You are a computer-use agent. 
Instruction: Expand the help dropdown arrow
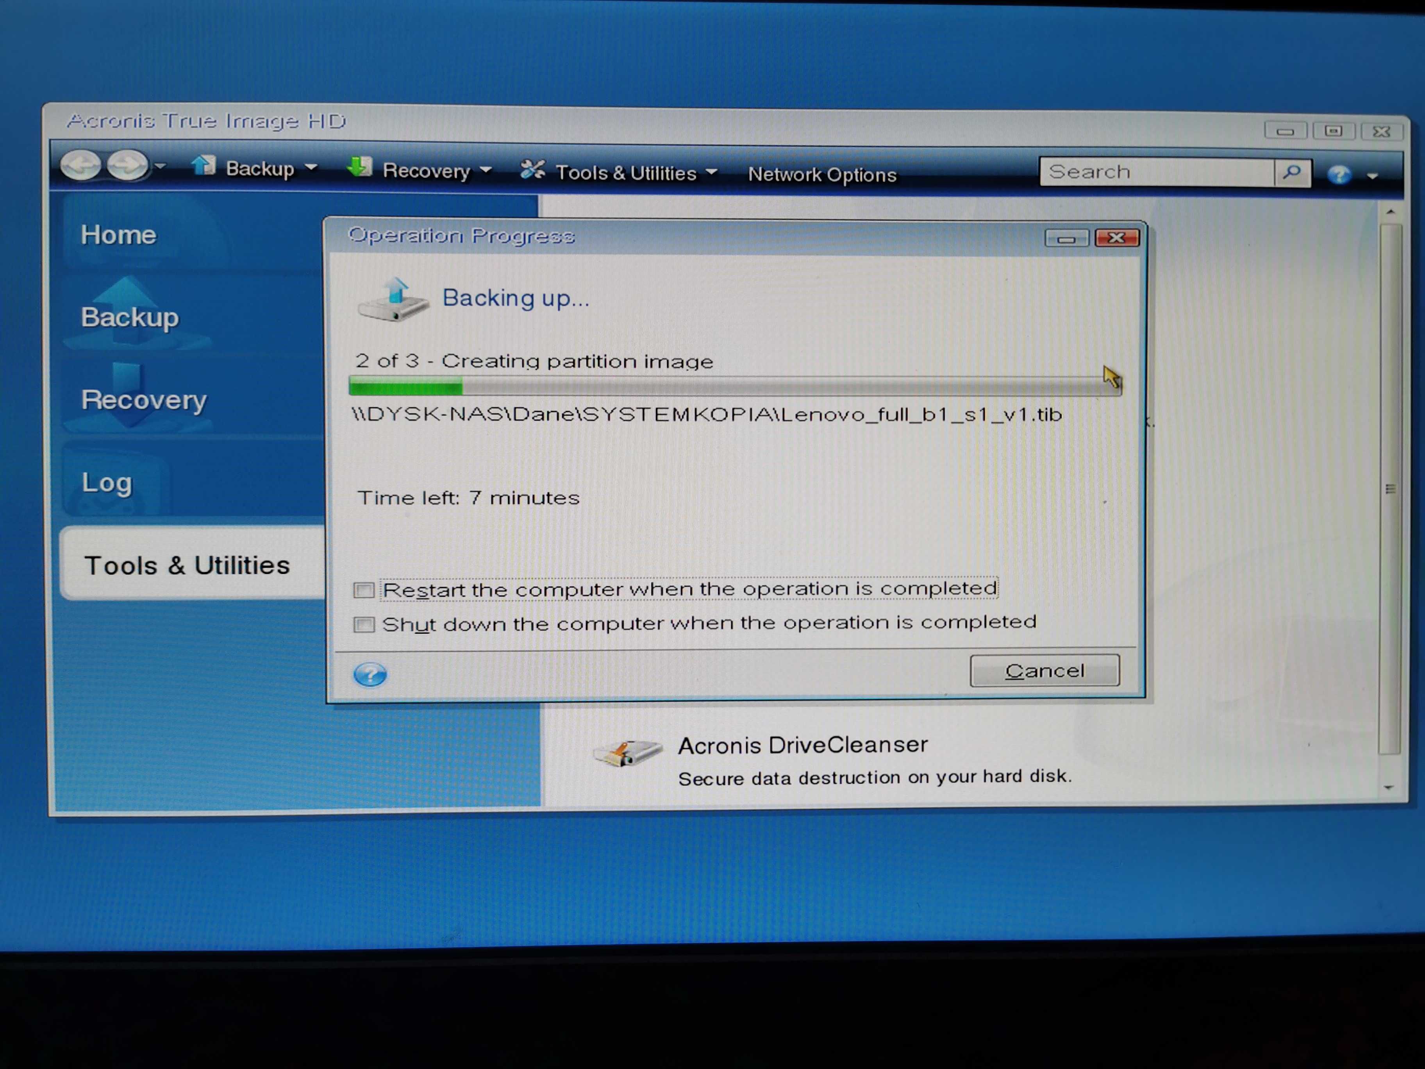point(1372,176)
